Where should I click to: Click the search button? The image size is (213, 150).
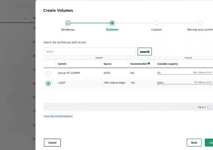[145, 51]
